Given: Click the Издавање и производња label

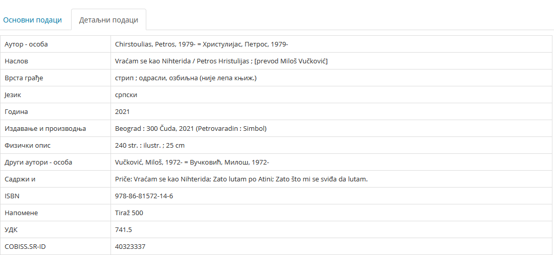Looking at the screenshot, I should (45, 129).
